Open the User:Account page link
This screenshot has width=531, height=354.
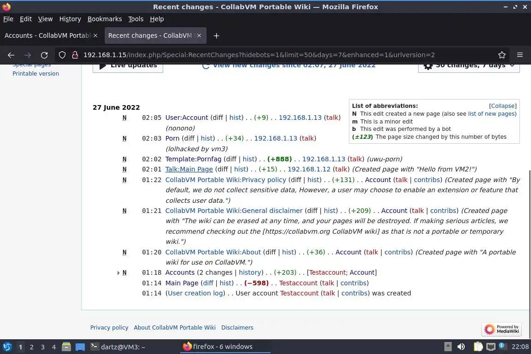click(187, 118)
